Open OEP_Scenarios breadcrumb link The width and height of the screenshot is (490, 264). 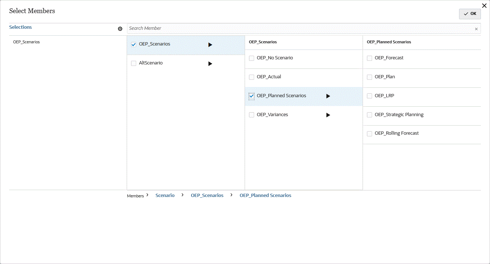tap(207, 196)
